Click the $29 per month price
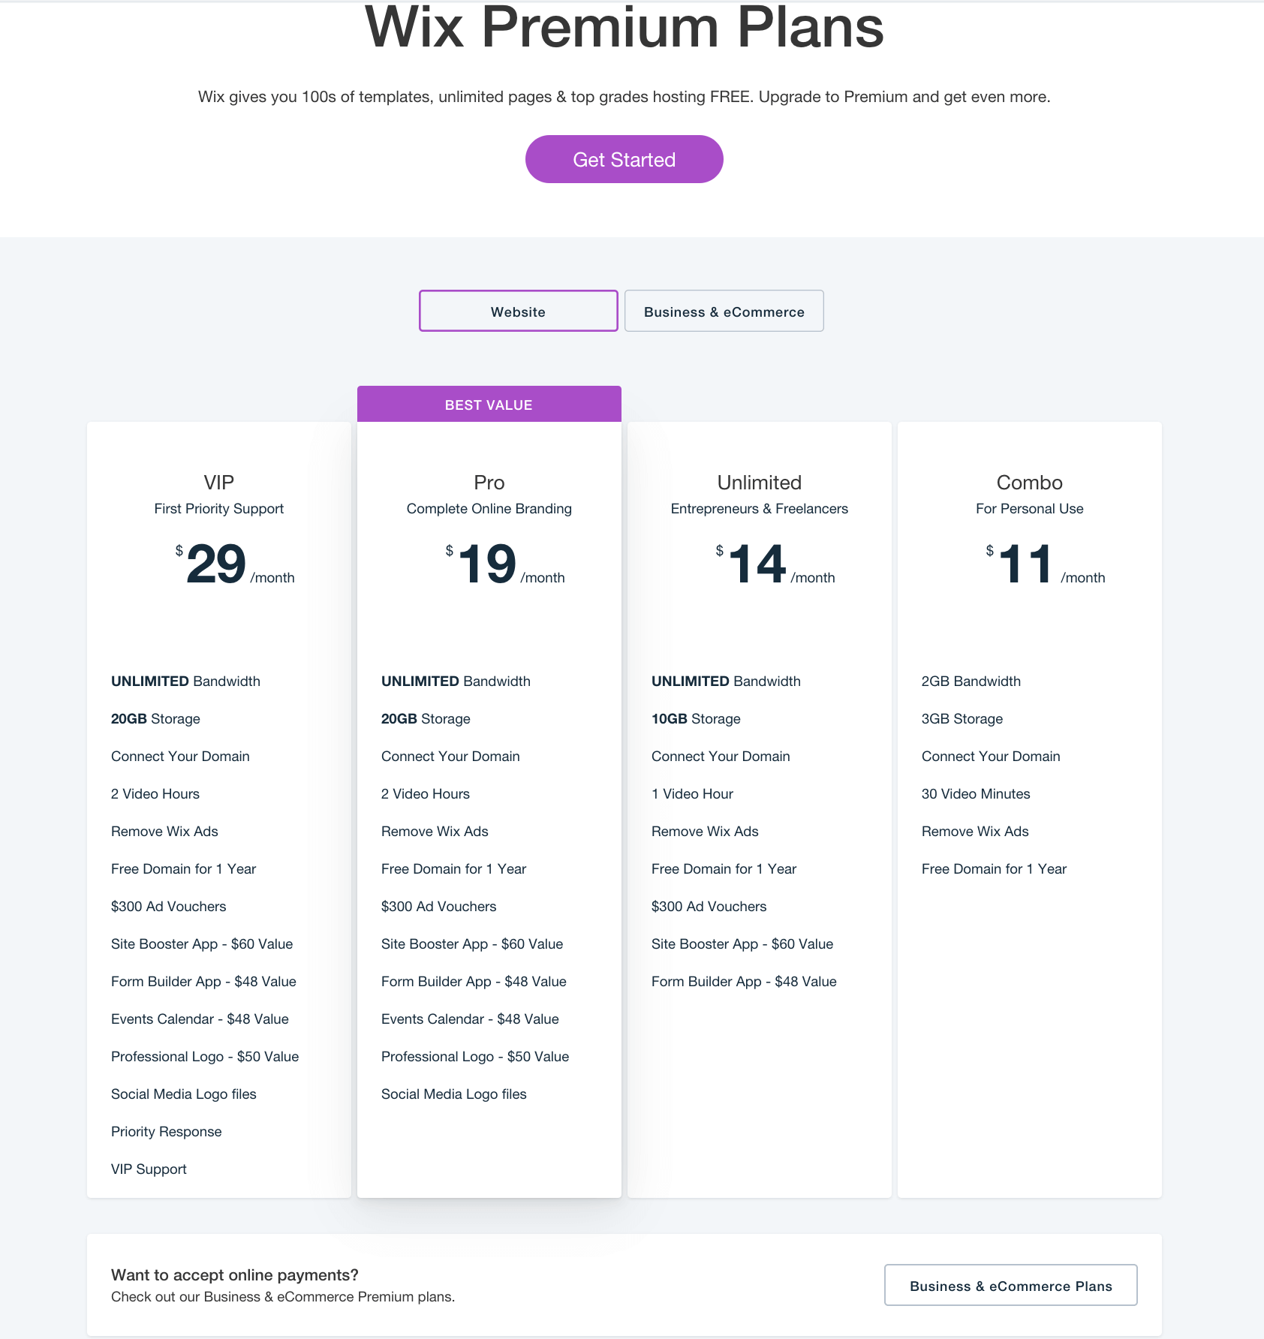1264x1339 pixels. (234, 564)
